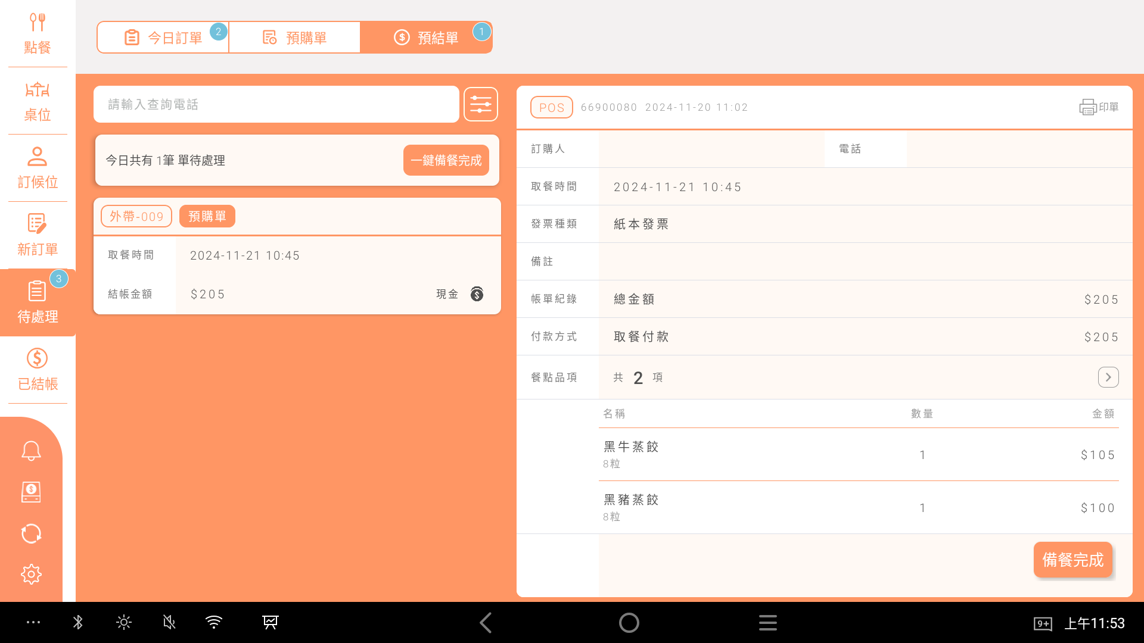
Task: Click the 印單 print icon
Action: 1098,107
